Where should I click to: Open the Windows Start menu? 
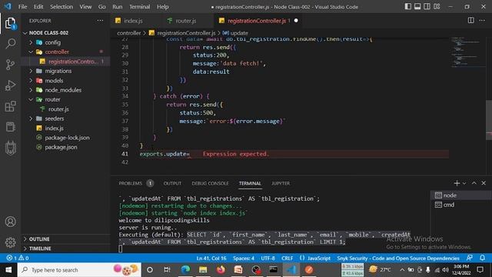8,270
